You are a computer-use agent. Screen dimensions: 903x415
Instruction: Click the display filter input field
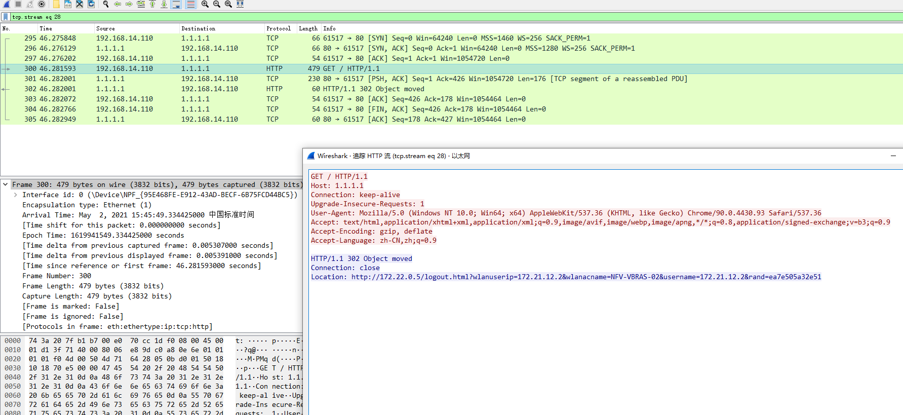[456, 17]
